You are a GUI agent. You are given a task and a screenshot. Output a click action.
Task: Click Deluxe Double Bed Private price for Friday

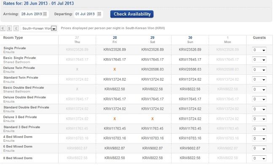tap(115, 99)
